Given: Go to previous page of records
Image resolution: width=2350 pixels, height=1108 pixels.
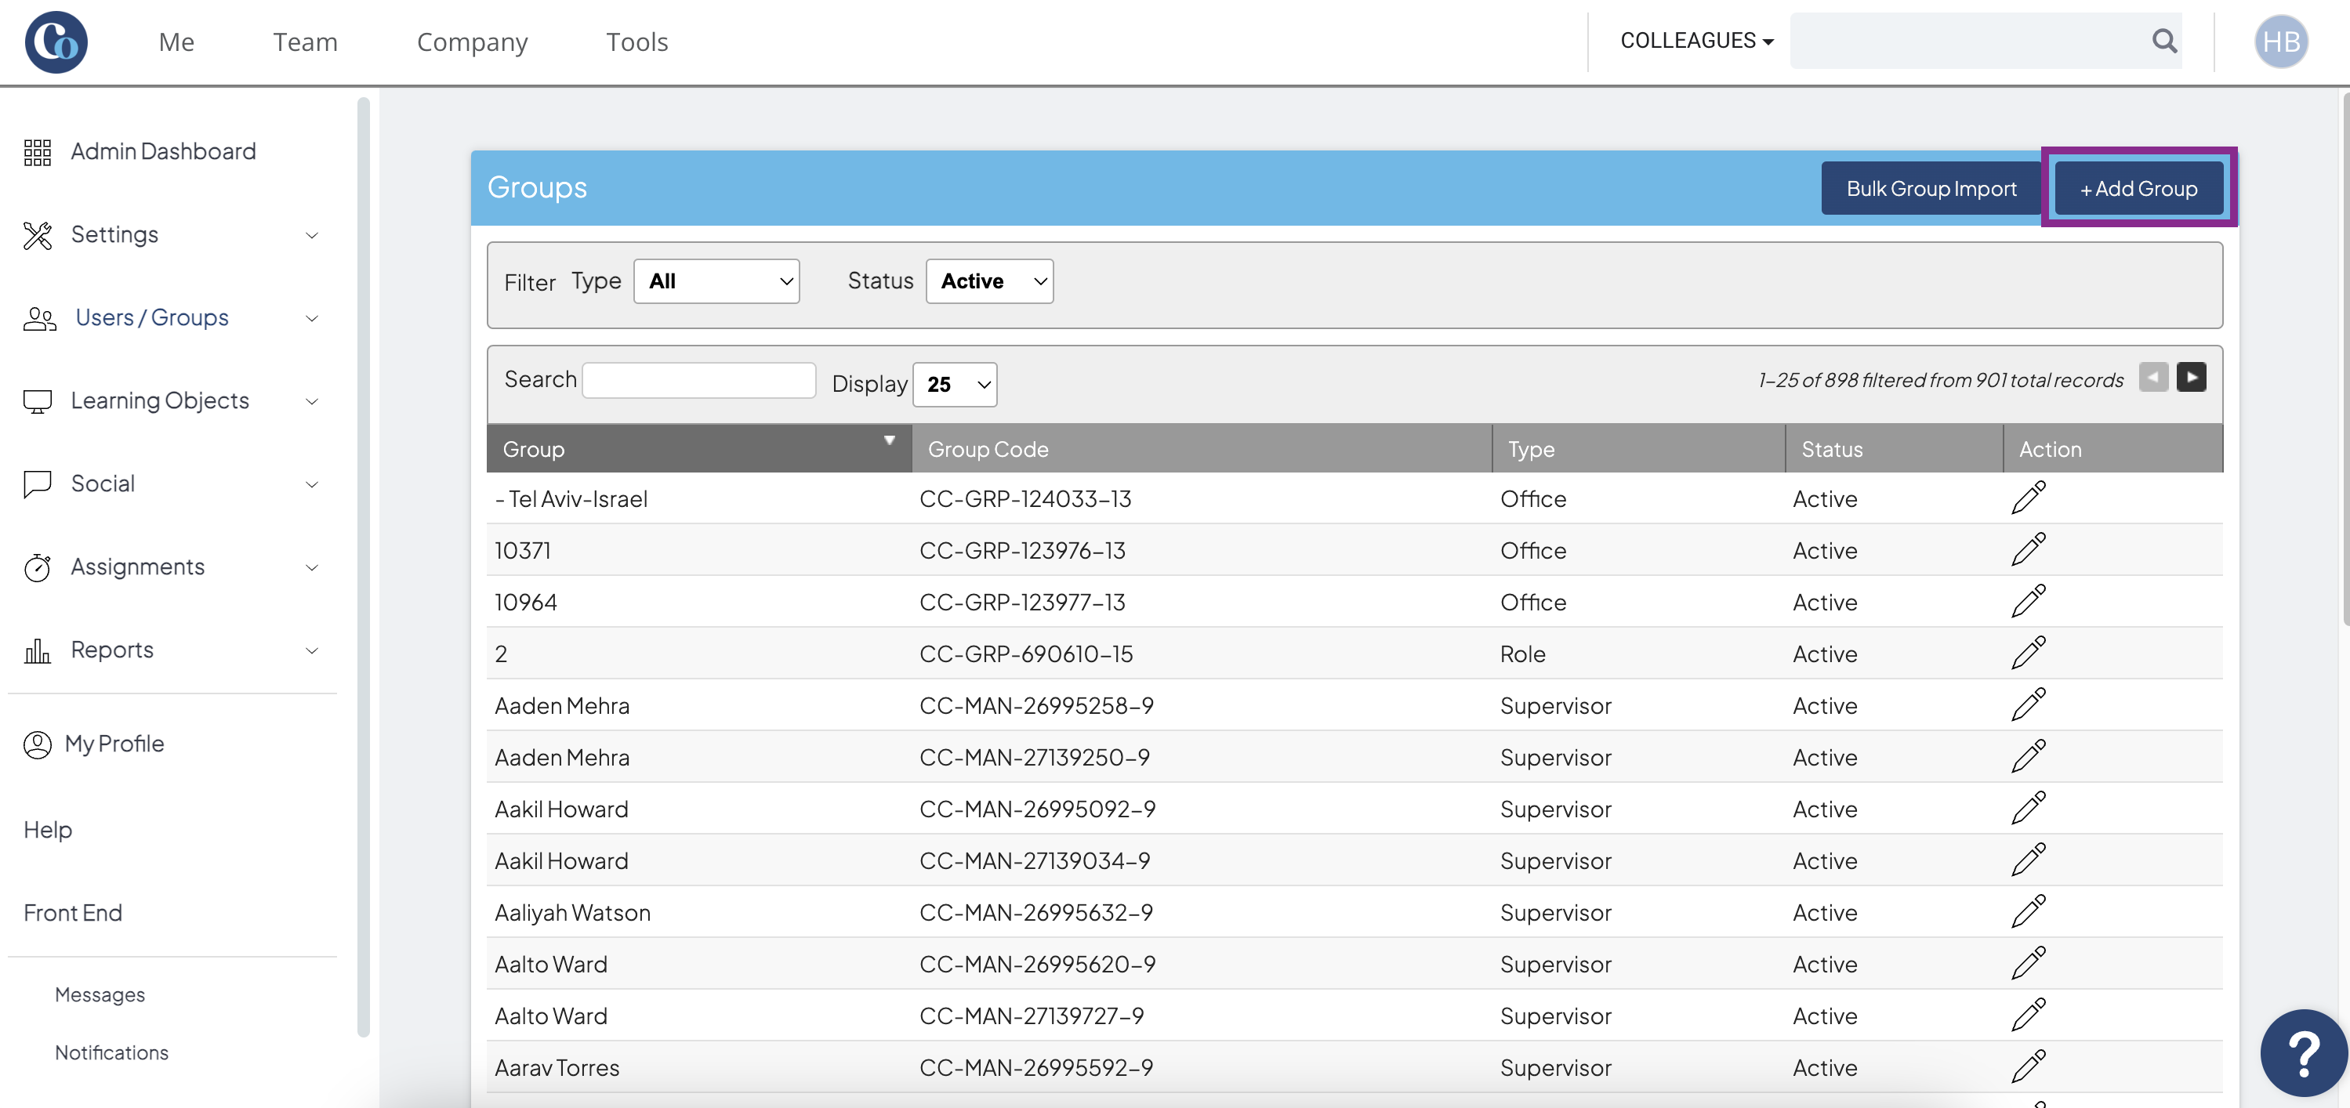Looking at the screenshot, I should tap(2153, 378).
